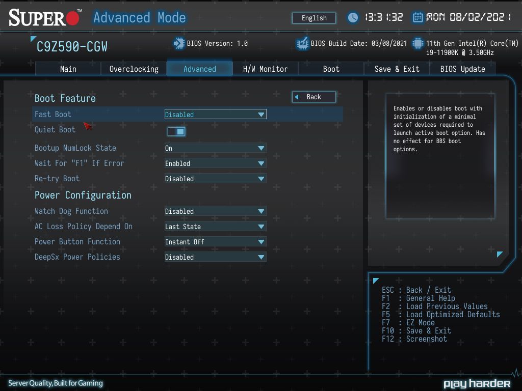The height and width of the screenshot is (391, 522).
Task: Click the arrow icon on Back button
Action: (297, 97)
